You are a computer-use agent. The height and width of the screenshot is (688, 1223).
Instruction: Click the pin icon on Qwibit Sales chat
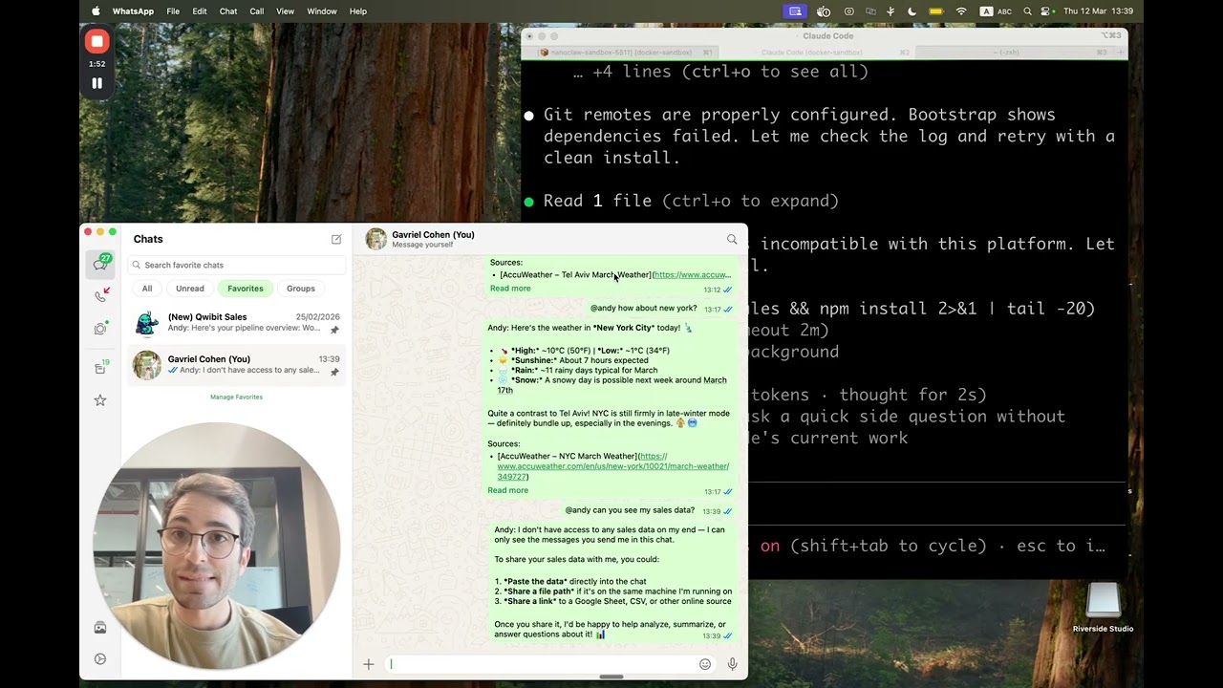click(x=334, y=330)
